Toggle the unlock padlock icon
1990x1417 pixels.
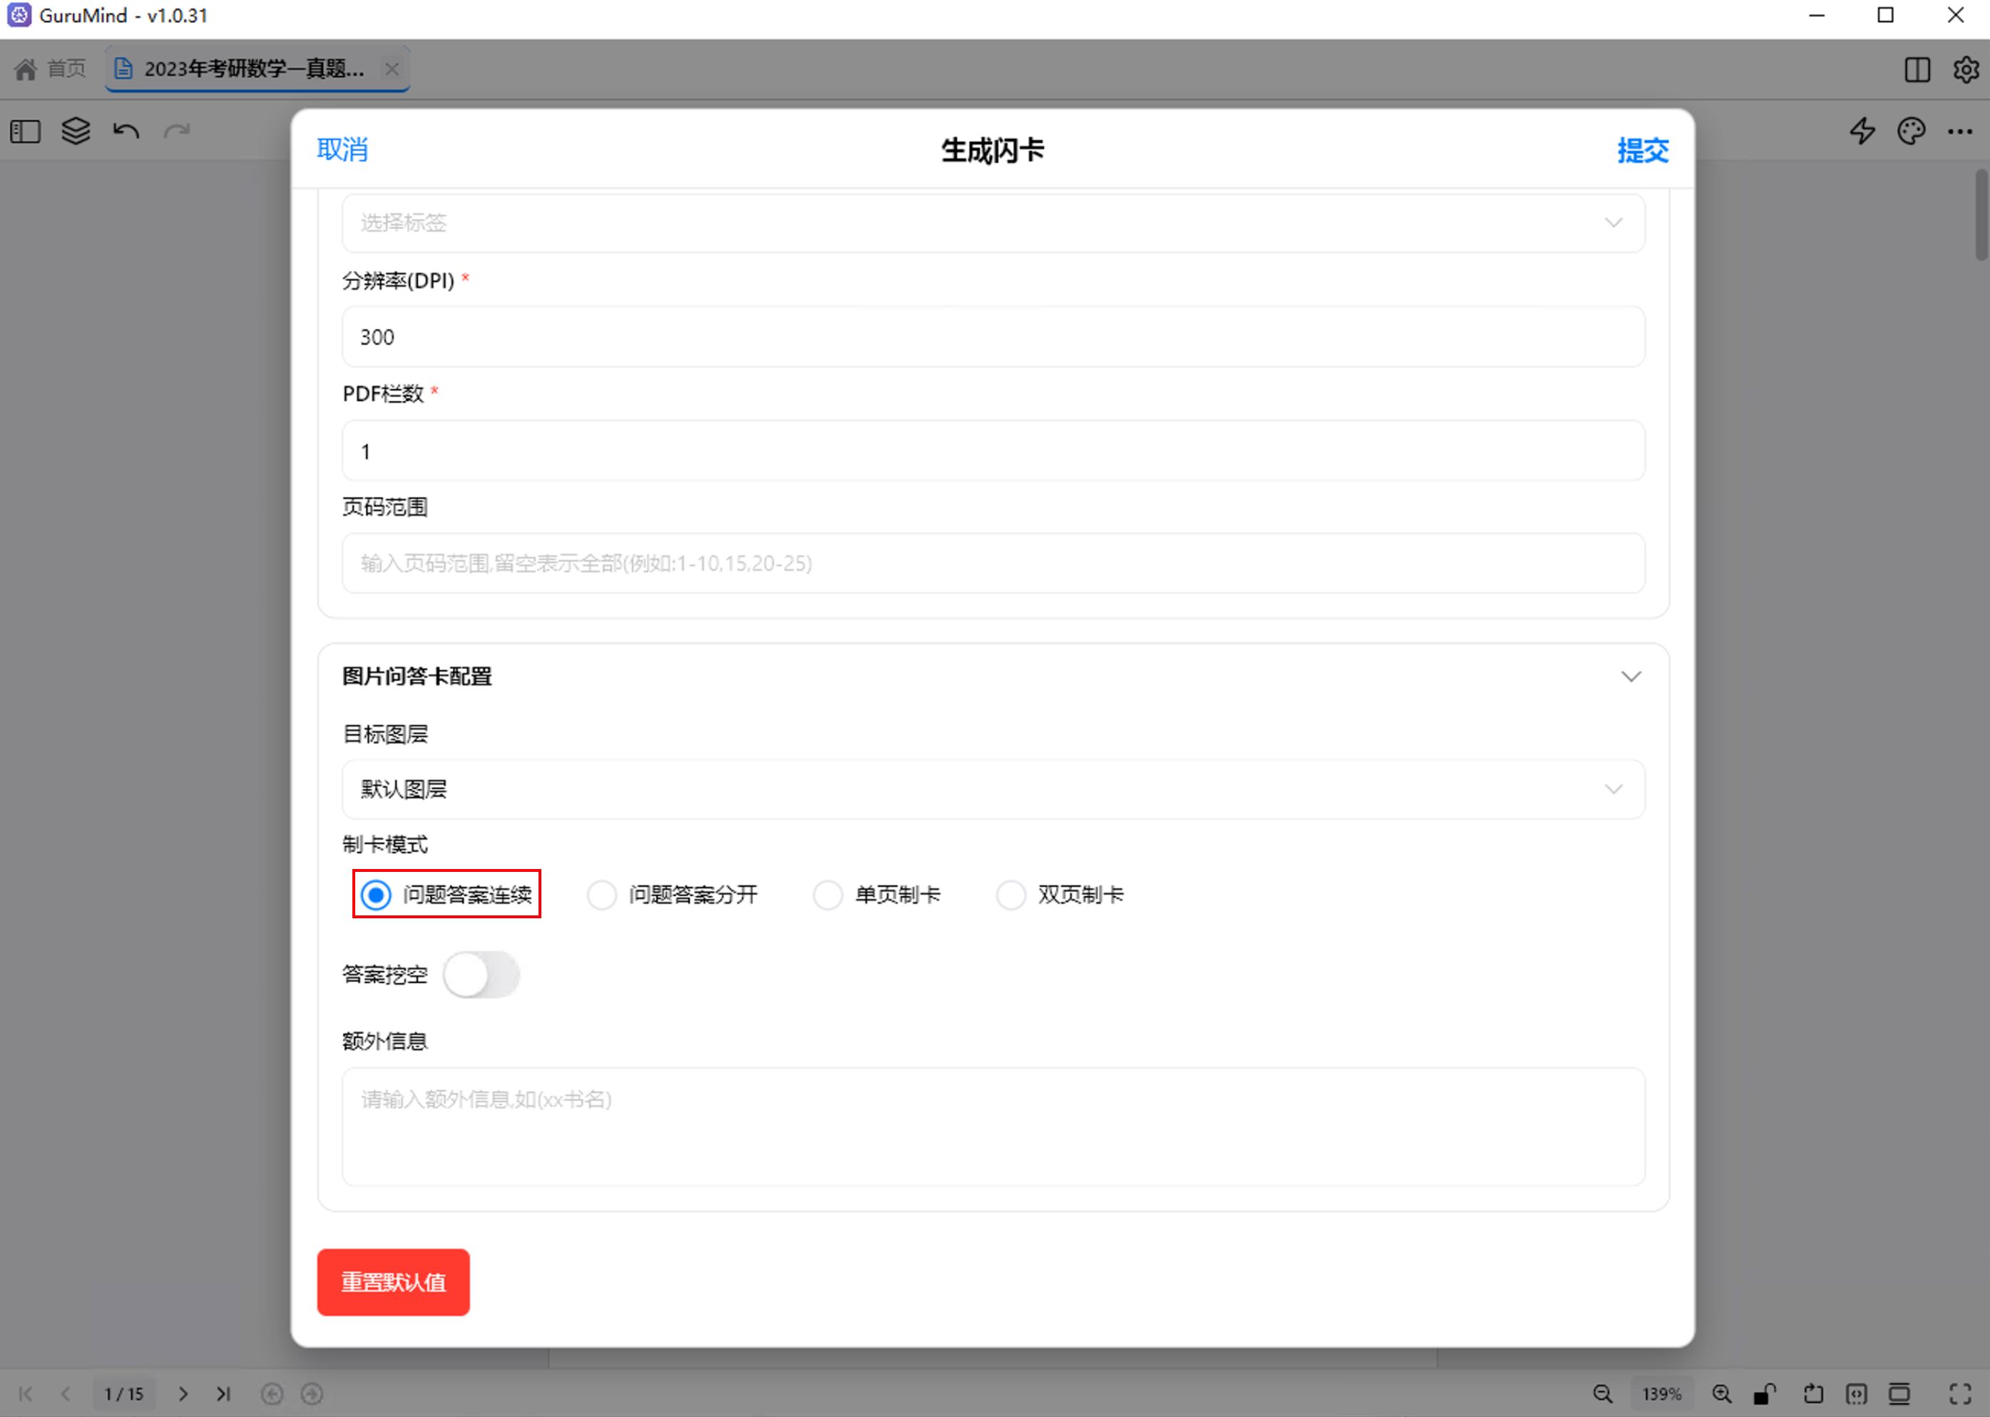click(1765, 1394)
